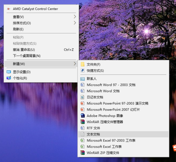Click the Excel 97-2003 工作表 icon

[x=82, y=140]
